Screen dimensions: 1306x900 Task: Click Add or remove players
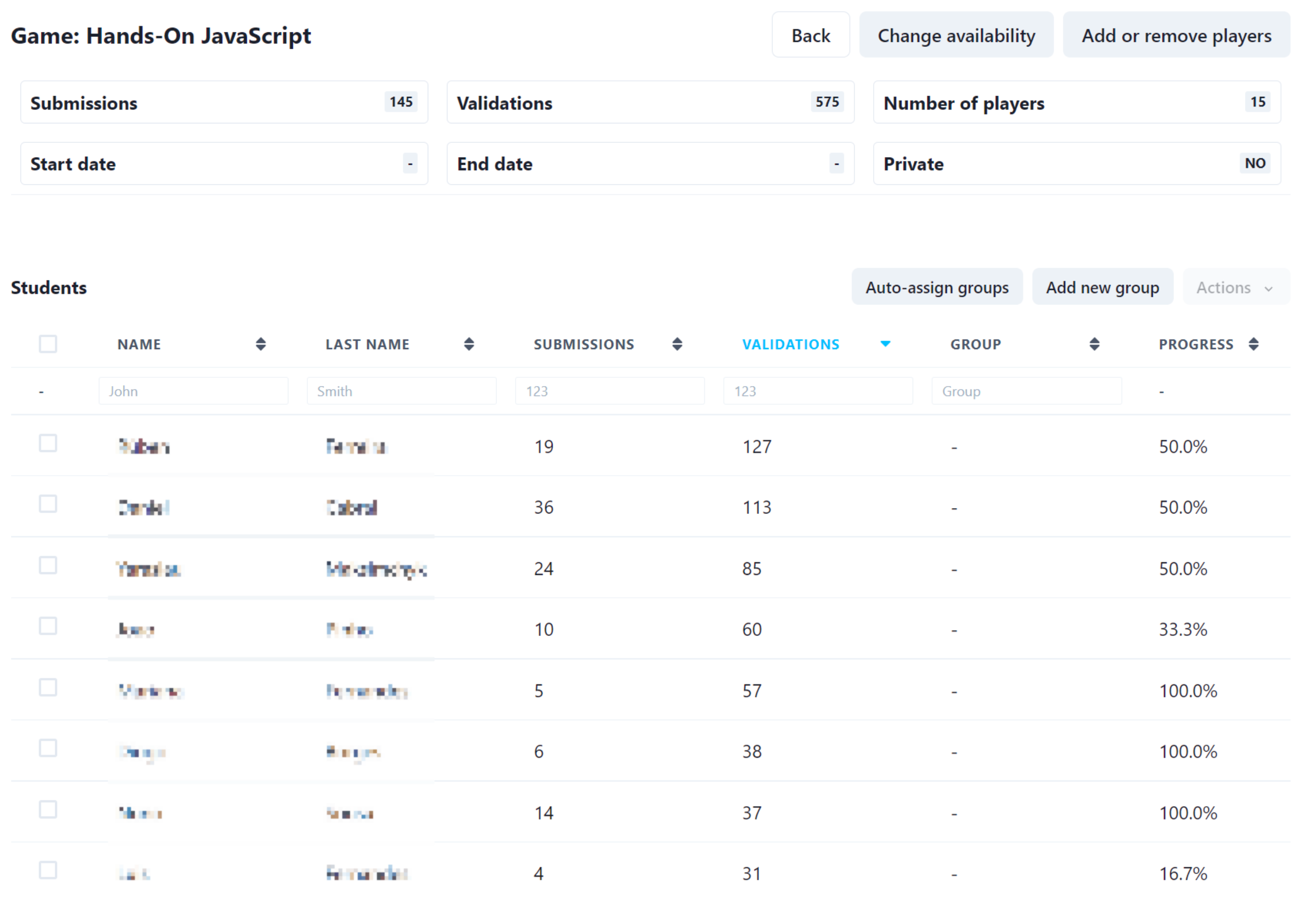(1176, 36)
